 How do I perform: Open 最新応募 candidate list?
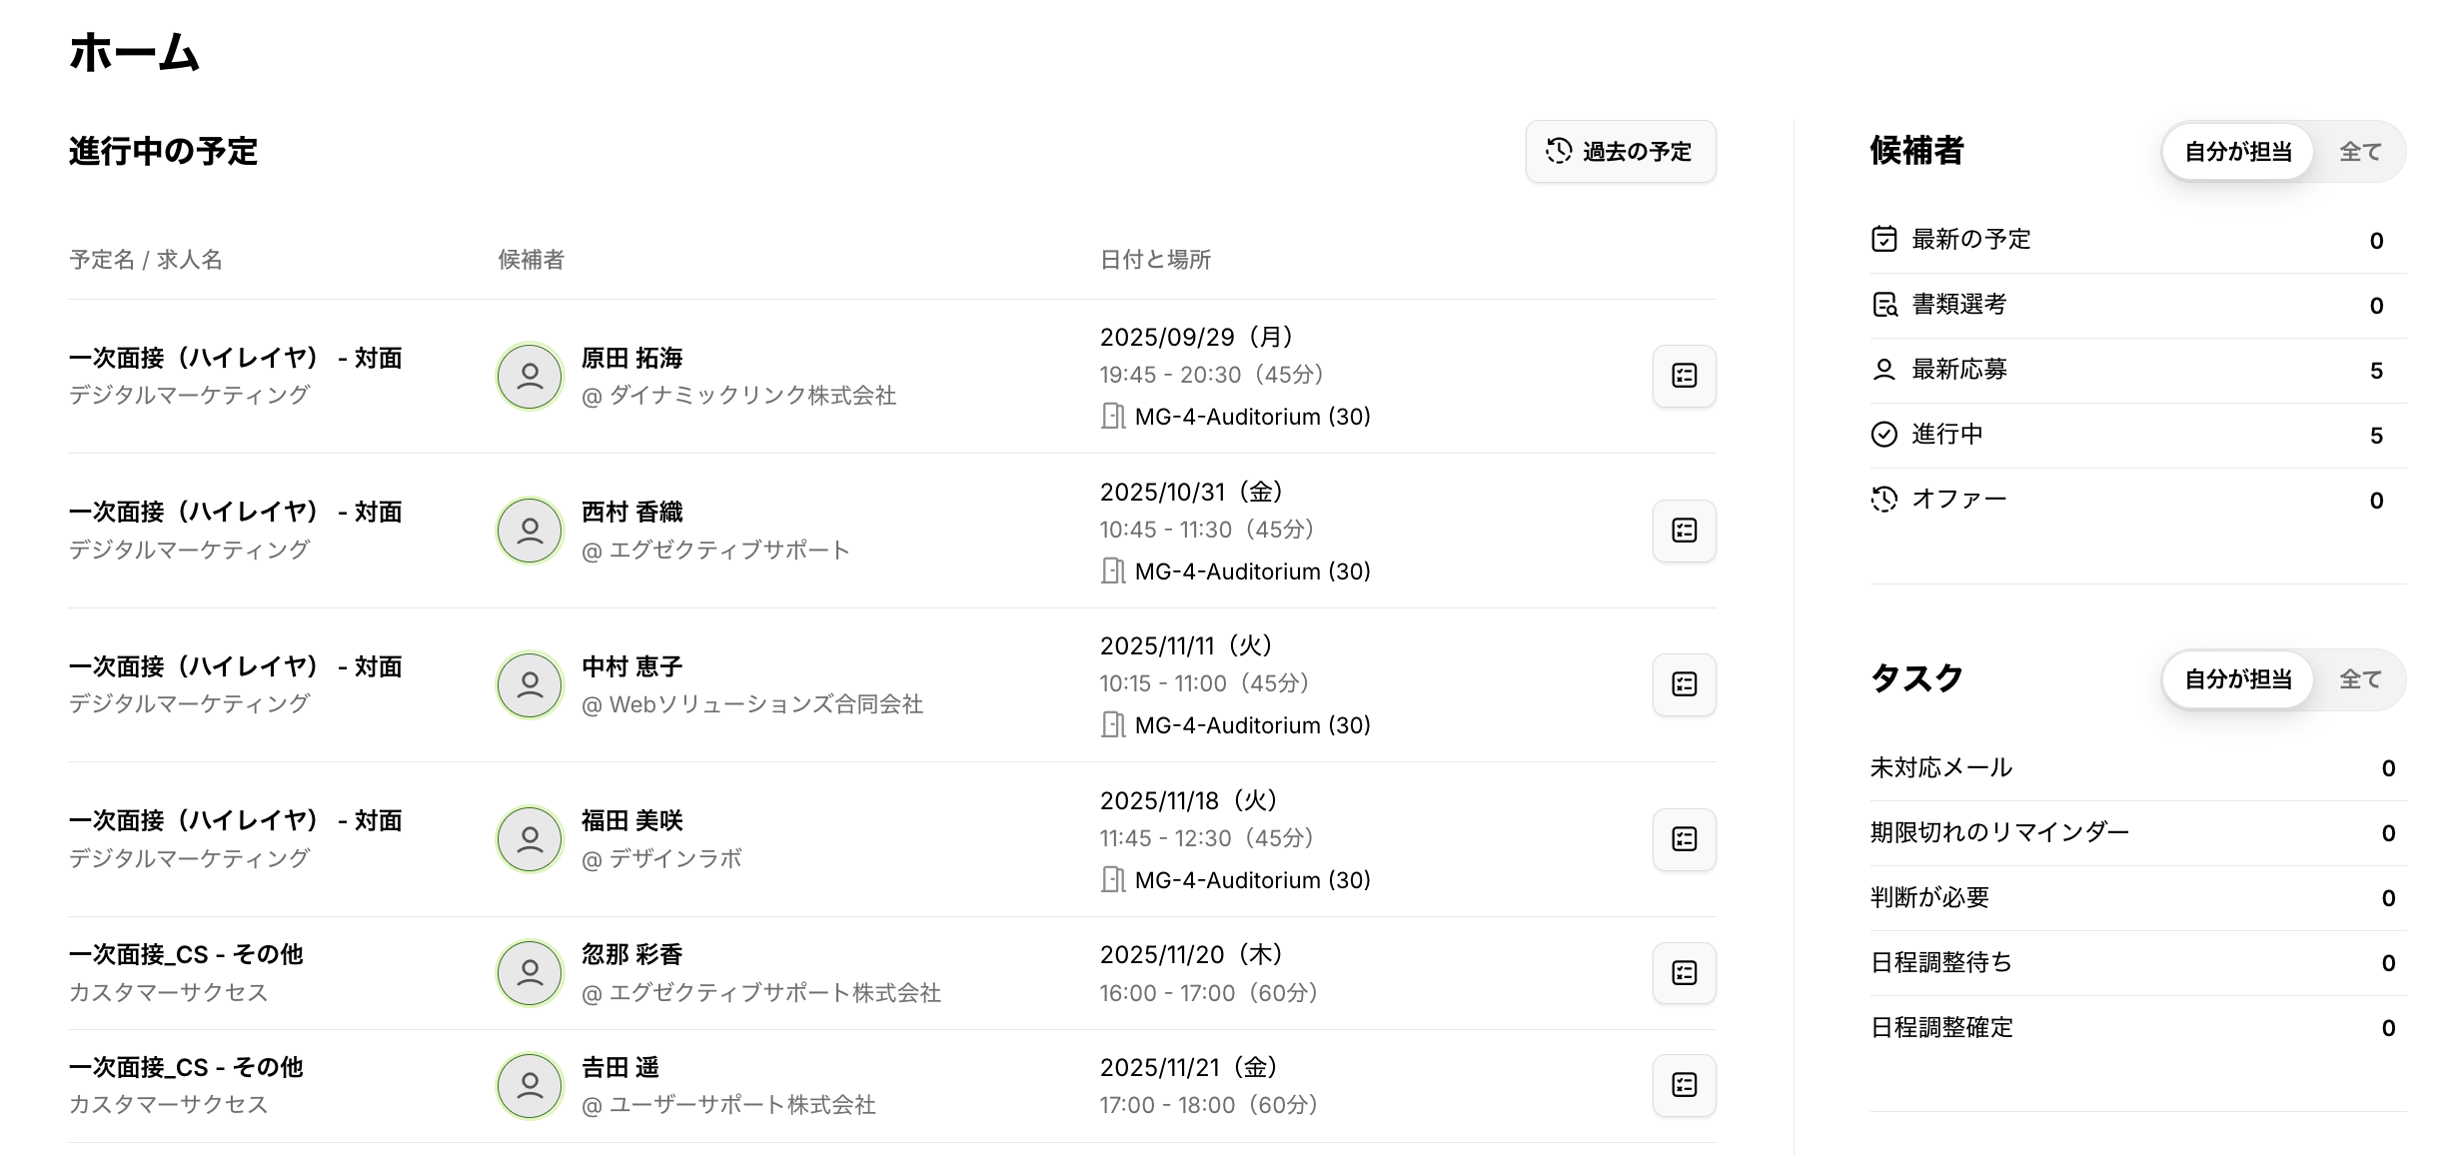pos(2136,370)
